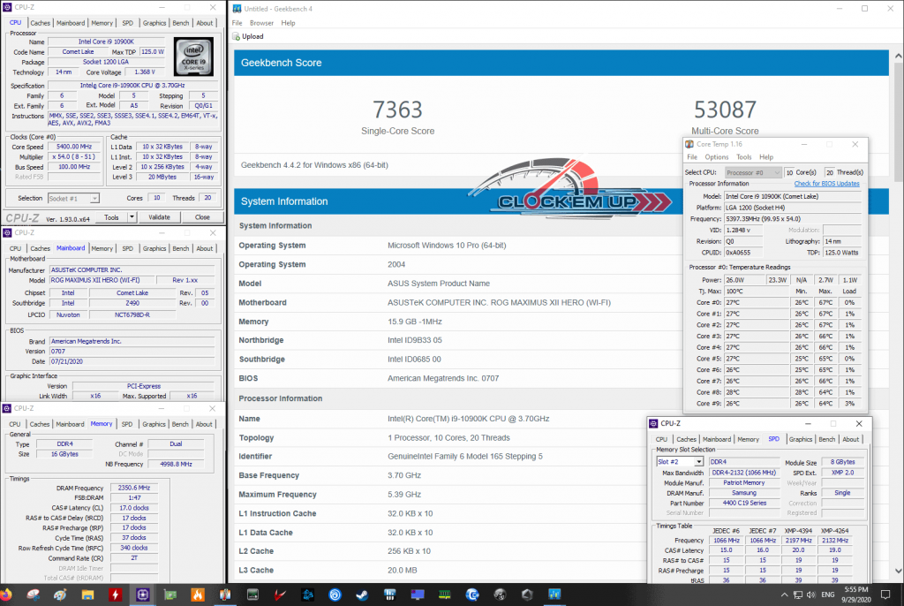Click the network icon in system tray
Image resolution: width=904 pixels, height=606 pixels.
[797, 595]
